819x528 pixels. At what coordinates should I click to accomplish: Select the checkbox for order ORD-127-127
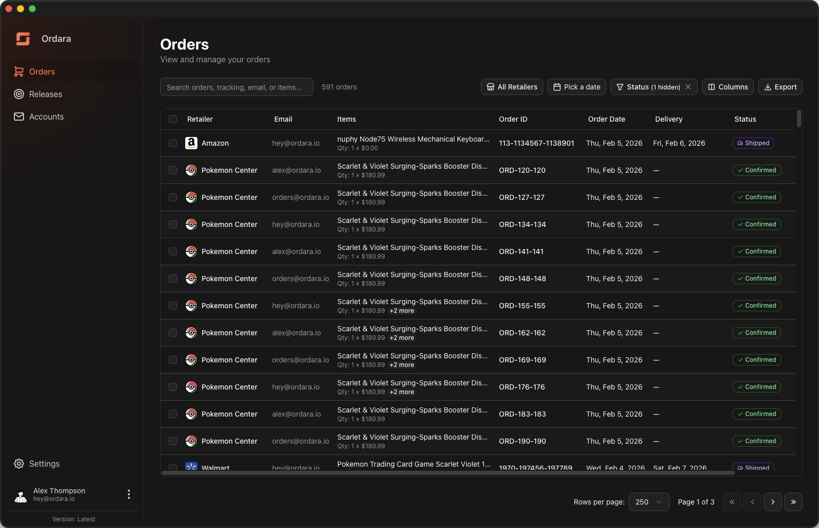tap(172, 197)
